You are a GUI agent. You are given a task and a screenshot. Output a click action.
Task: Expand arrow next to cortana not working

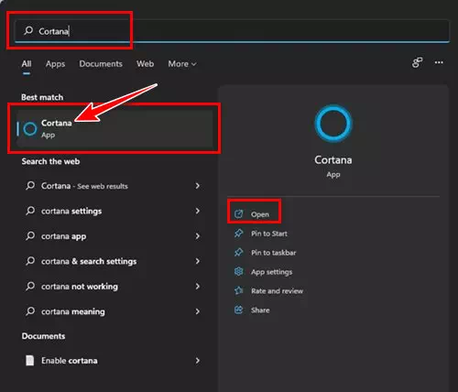pyautogui.click(x=198, y=287)
